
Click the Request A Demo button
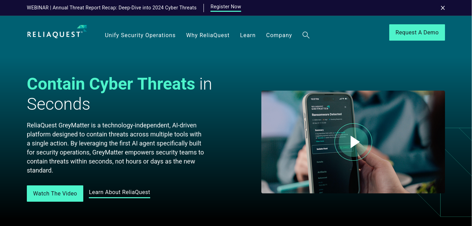(417, 32)
